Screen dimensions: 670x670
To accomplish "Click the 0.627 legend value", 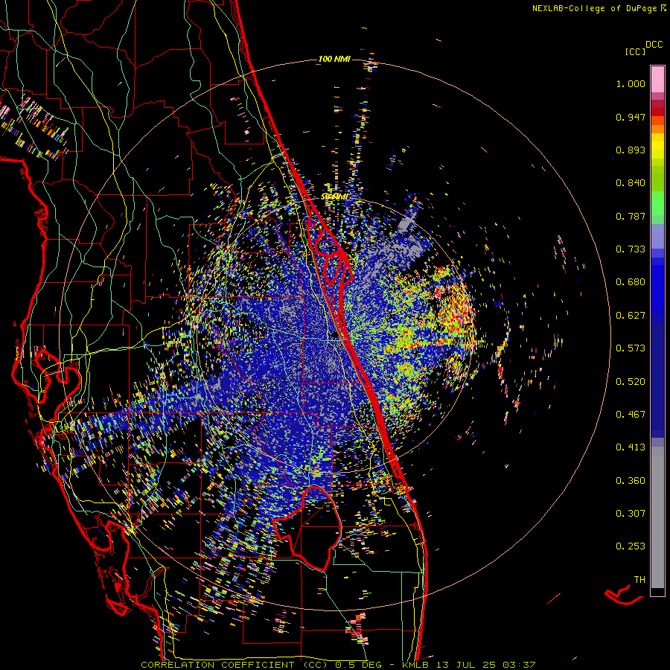I will [x=631, y=316].
